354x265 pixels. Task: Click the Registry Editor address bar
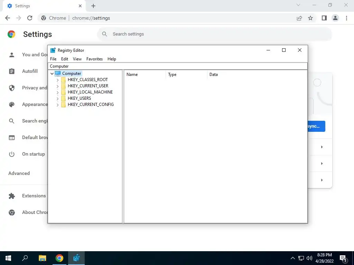[x=178, y=66]
